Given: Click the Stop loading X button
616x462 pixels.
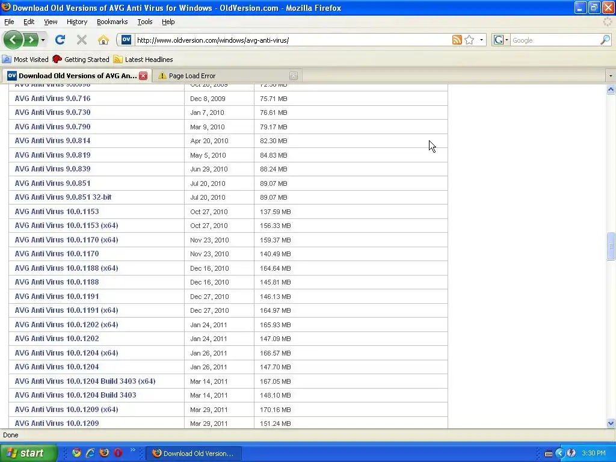Looking at the screenshot, I should 82,40.
